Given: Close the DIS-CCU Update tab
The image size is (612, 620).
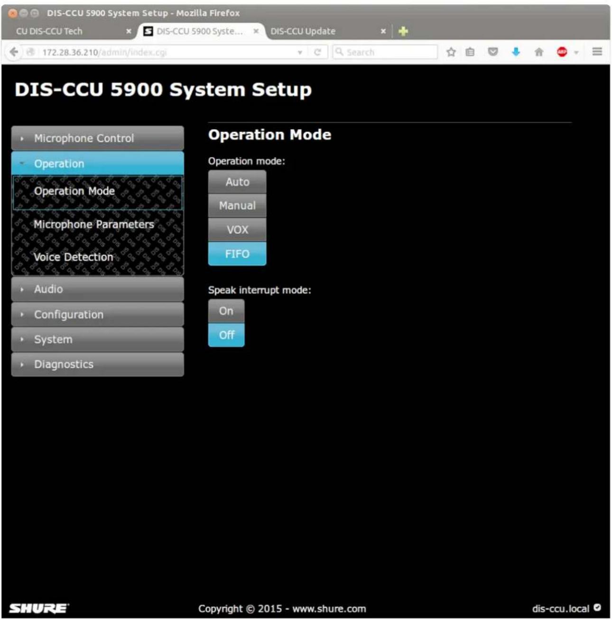Looking at the screenshot, I should tap(383, 31).
